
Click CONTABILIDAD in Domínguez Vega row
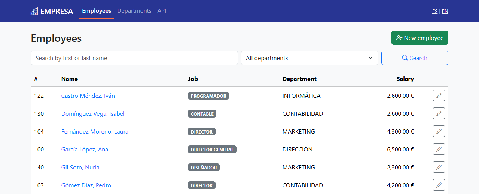point(303,113)
